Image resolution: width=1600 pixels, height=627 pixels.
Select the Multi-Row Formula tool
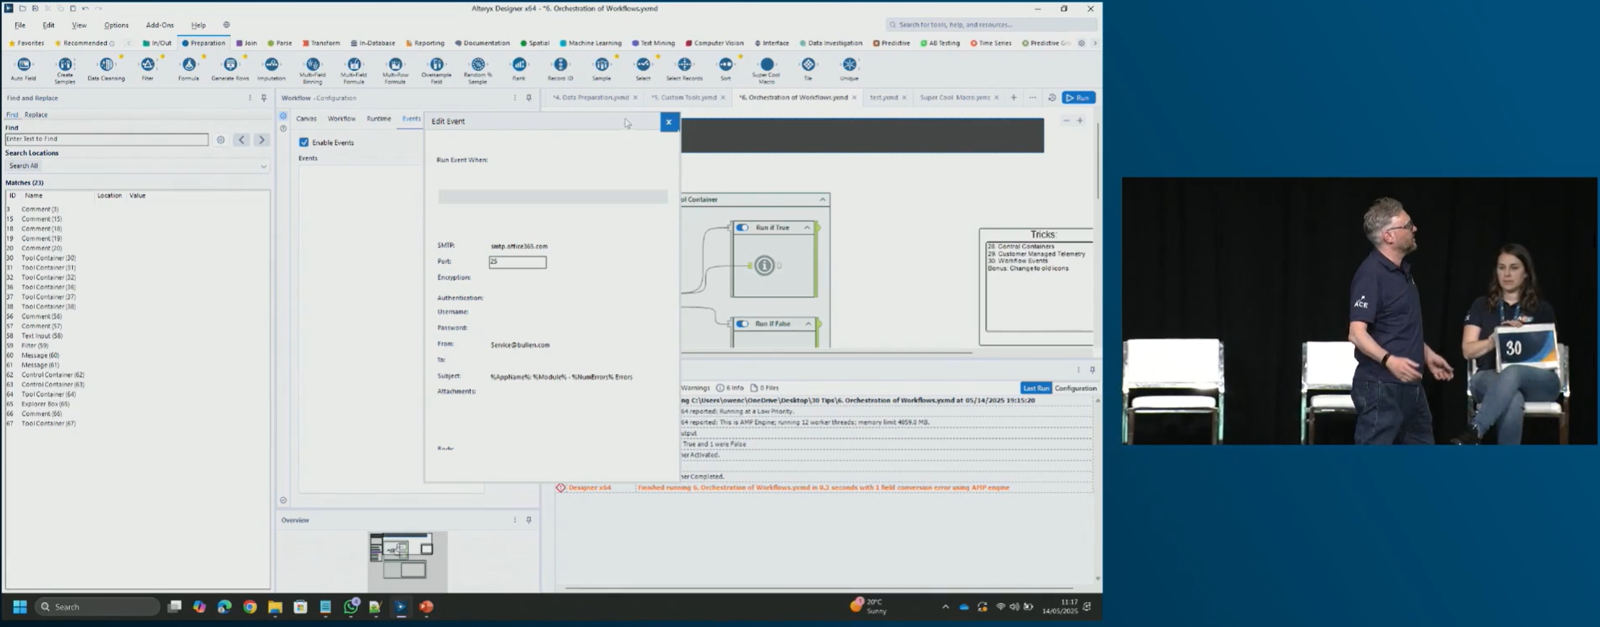[395, 70]
